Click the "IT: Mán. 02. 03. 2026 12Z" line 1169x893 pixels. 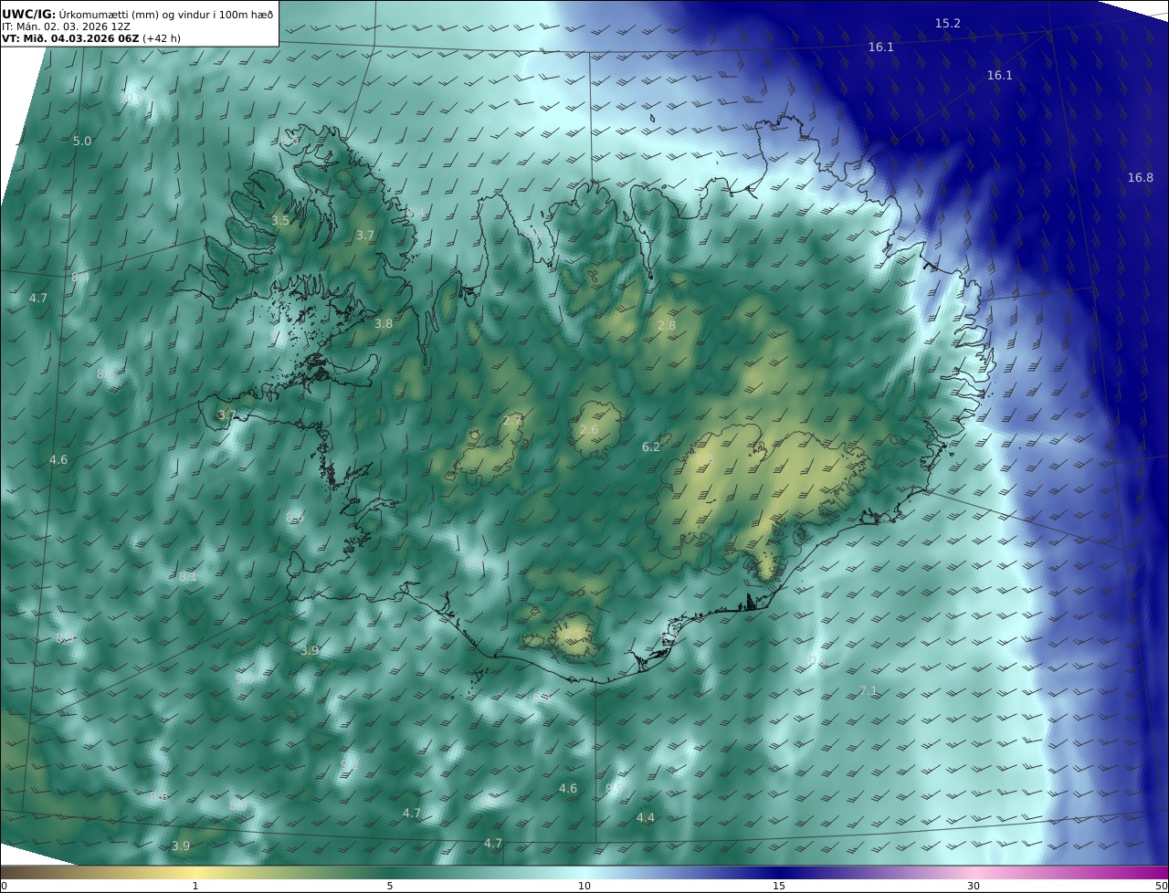pyautogui.click(x=66, y=26)
